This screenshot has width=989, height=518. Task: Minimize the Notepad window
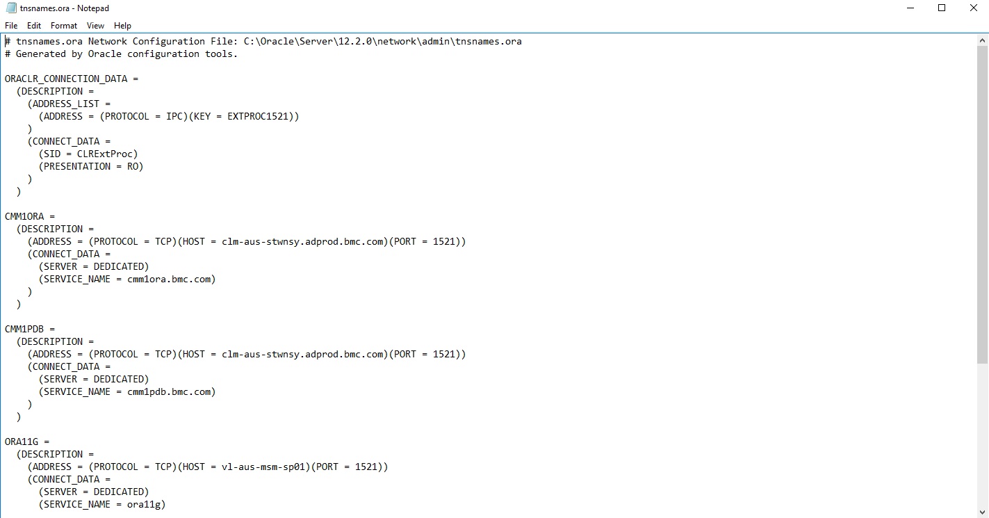(x=910, y=8)
